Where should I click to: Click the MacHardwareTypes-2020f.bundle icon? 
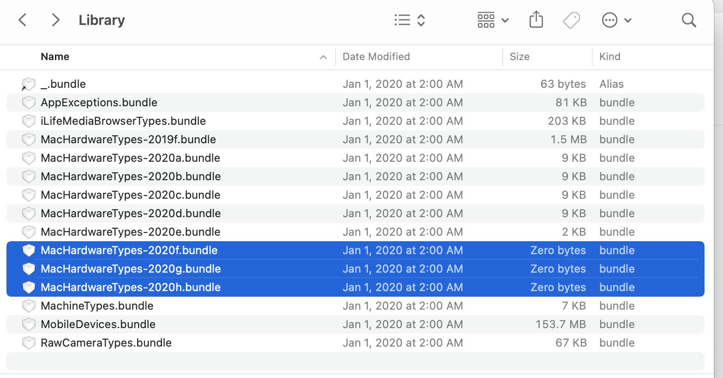pos(29,250)
